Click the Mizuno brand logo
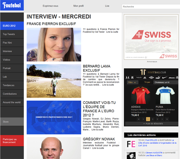Image resolution: width=180 pixels, height=159 pixels. pos(172,78)
